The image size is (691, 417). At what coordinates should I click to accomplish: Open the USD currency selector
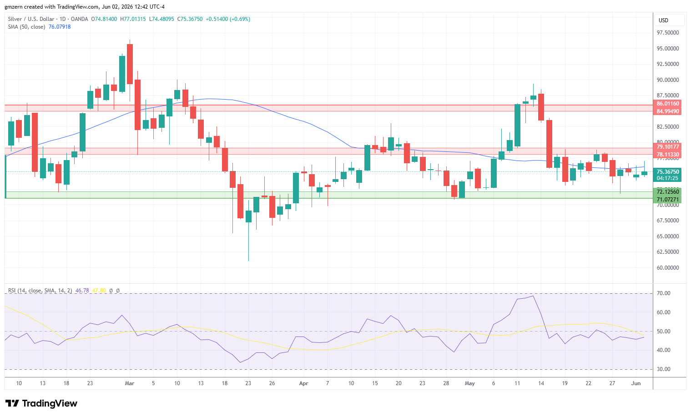click(x=670, y=20)
